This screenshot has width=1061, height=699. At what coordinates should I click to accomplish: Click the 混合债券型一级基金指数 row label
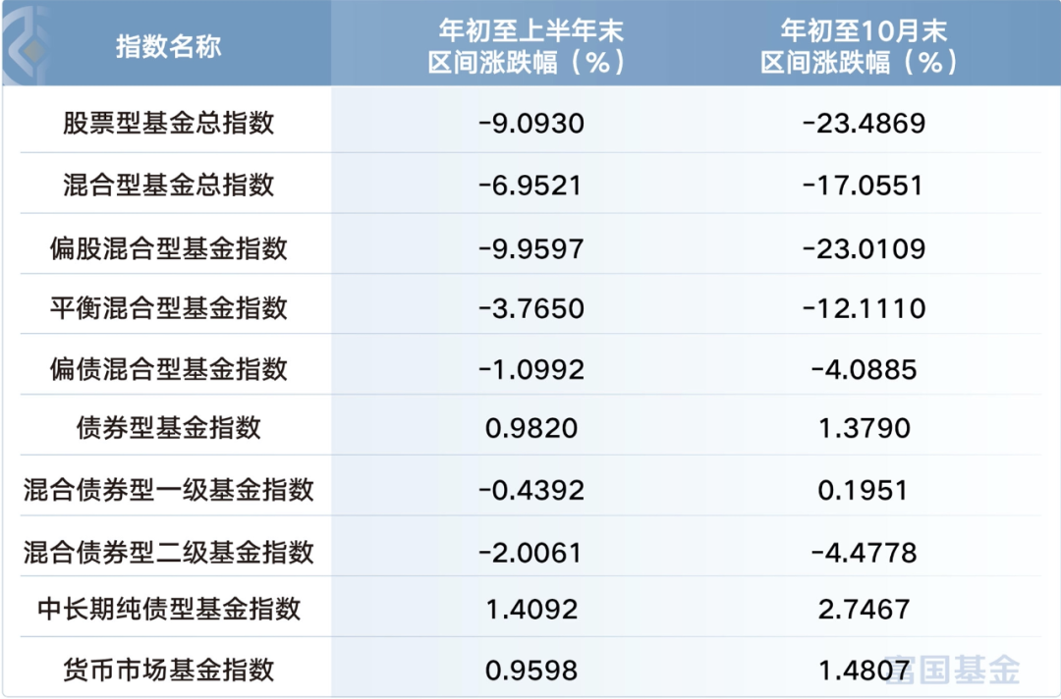click(169, 490)
